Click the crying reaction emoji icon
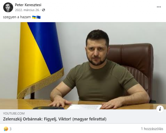Screen dimensions: 166x133 [x=6, y=129]
